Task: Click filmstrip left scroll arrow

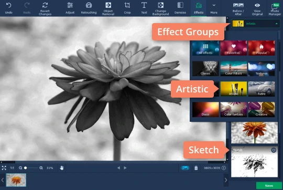Action: (x=2, y=180)
